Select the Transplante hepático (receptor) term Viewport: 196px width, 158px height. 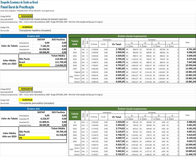pos(35,30)
